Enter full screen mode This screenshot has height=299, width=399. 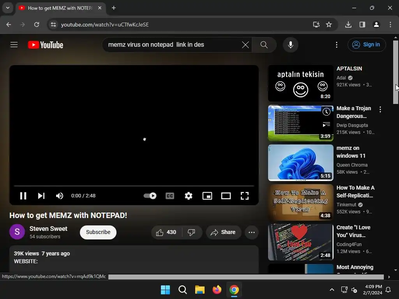click(245, 196)
